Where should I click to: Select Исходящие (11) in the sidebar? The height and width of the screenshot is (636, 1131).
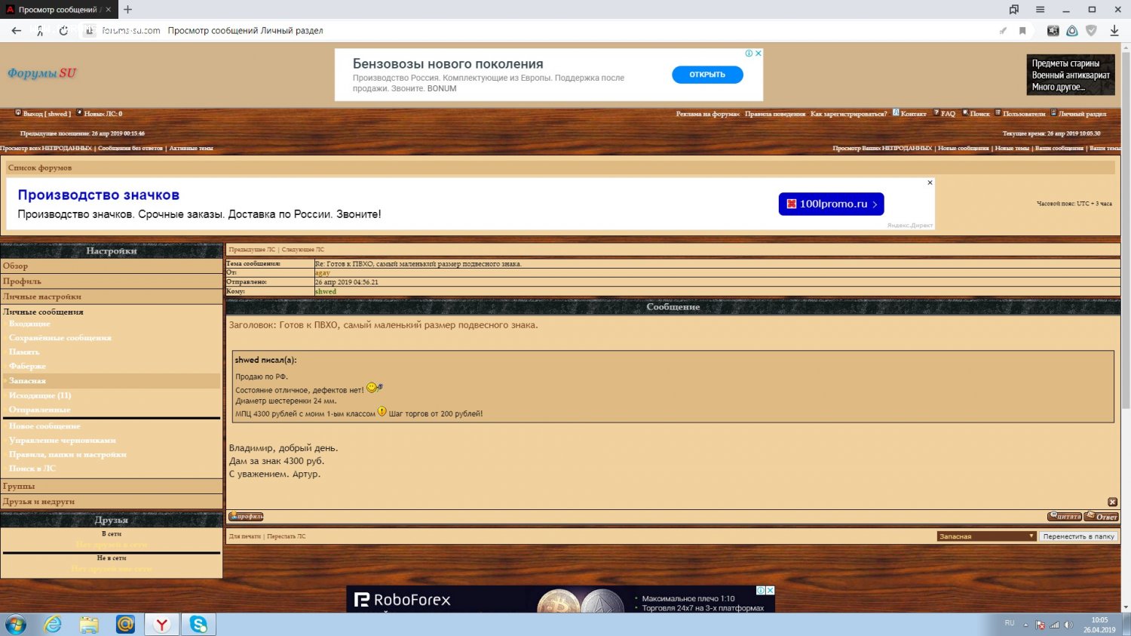pyautogui.click(x=40, y=395)
